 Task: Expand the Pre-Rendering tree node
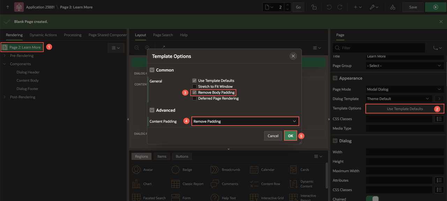(5, 56)
